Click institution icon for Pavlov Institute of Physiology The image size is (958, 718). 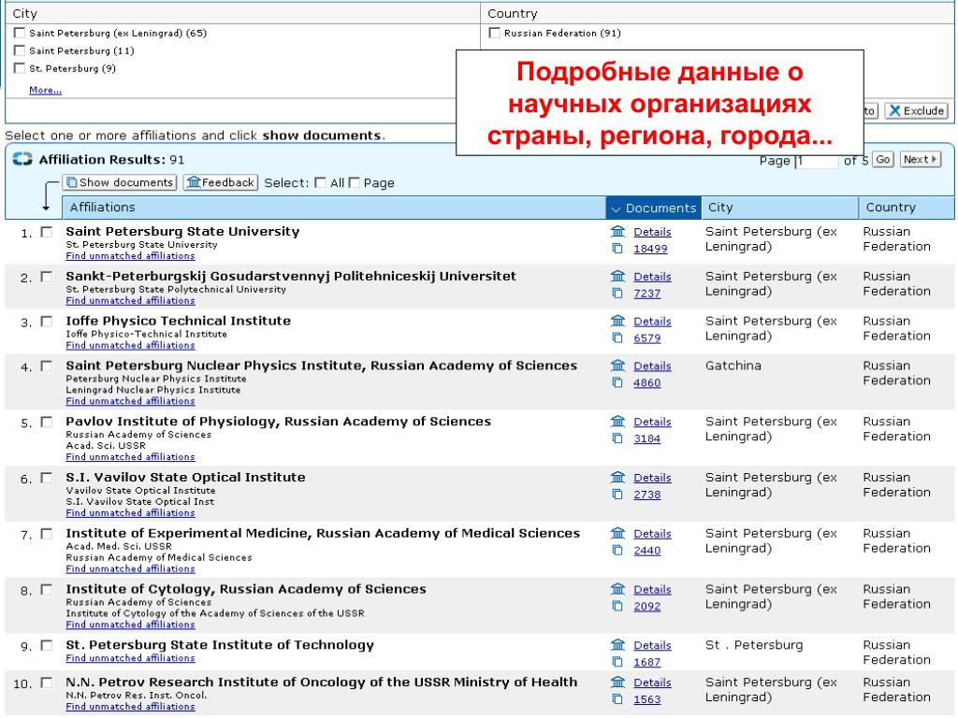(x=617, y=422)
